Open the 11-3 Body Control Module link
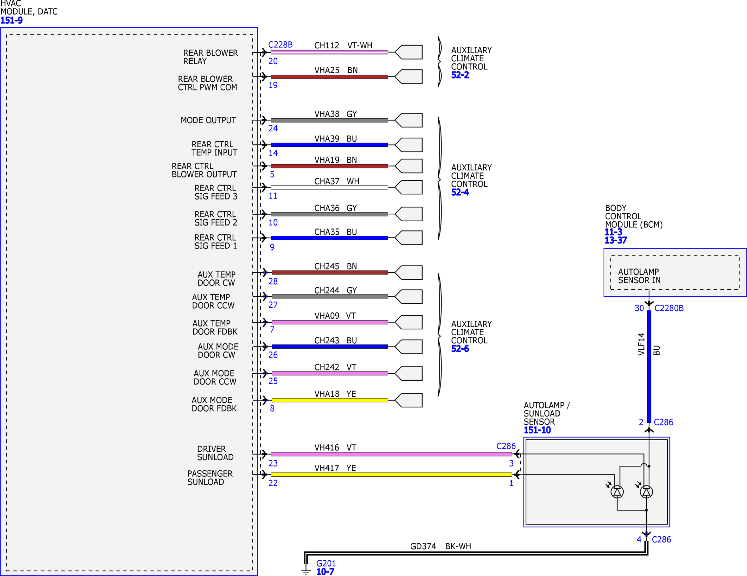The height and width of the screenshot is (576, 747). [x=613, y=232]
